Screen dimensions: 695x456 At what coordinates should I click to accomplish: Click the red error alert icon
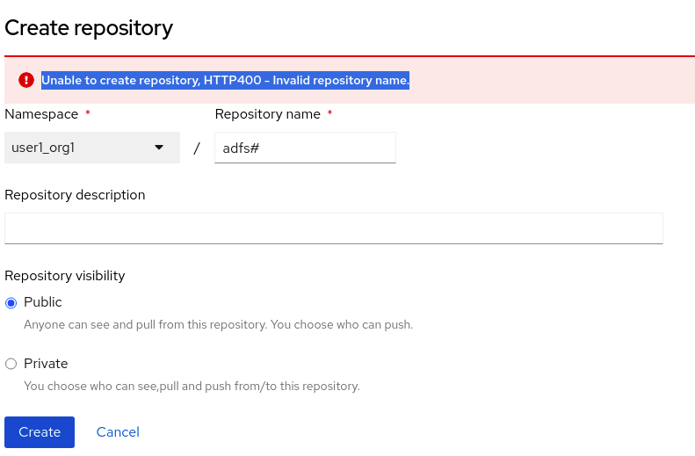coord(25,80)
